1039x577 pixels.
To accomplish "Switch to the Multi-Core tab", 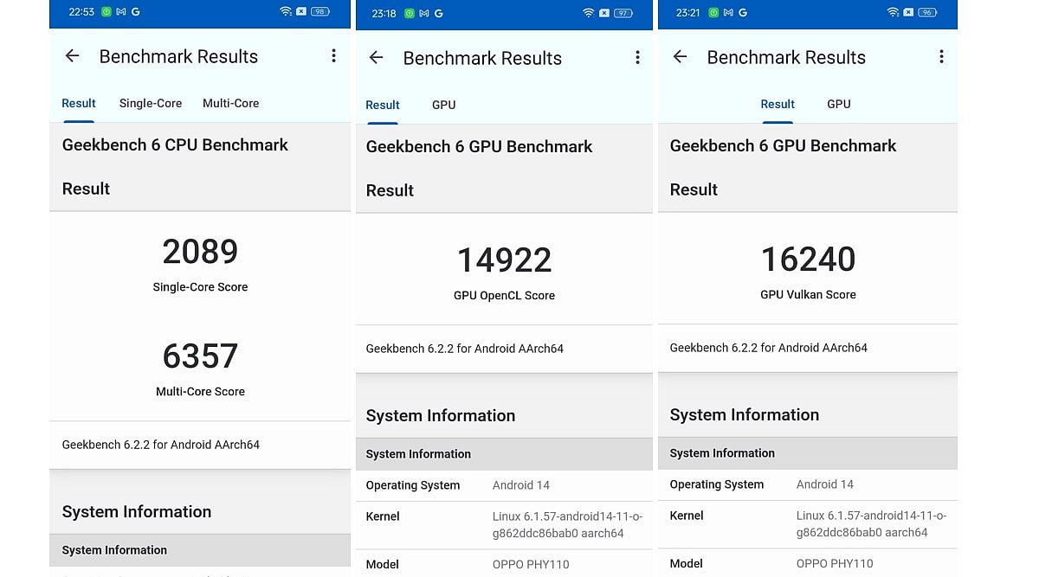I will [x=230, y=103].
